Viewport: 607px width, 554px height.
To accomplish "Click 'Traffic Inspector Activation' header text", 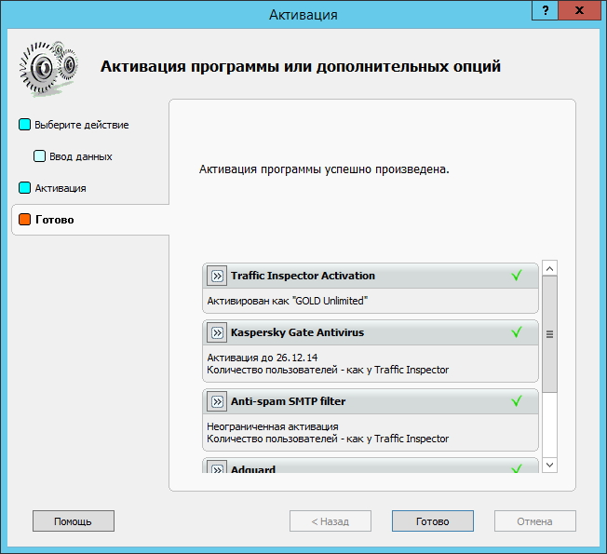I will [x=303, y=276].
